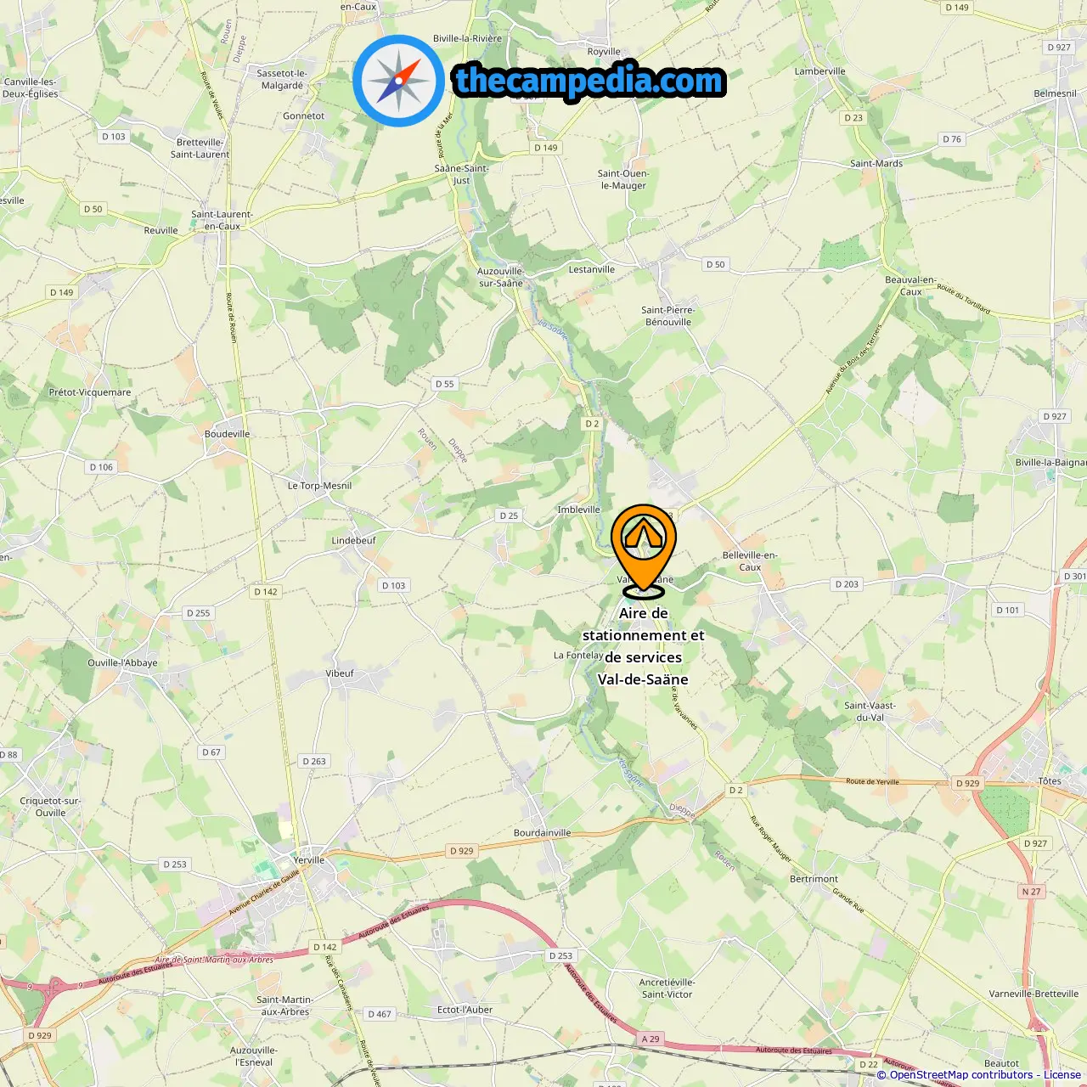Click the Bourdainville village label
The height and width of the screenshot is (1087, 1087).
542,833
